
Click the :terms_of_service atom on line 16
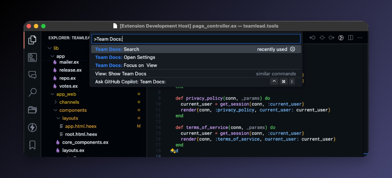(237, 139)
